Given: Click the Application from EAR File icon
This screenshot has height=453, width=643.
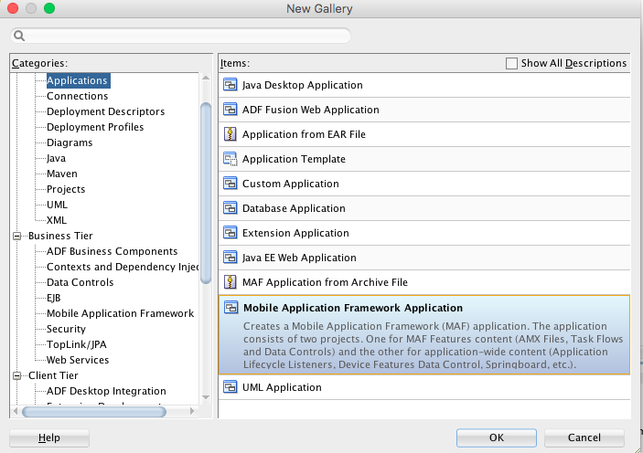Looking at the screenshot, I should coord(230,134).
